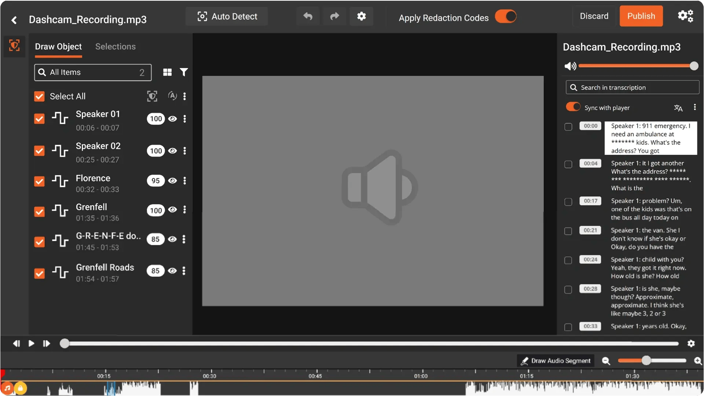Focus the All Items search field
The height and width of the screenshot is (396, 704).
[x=93, y=72]
